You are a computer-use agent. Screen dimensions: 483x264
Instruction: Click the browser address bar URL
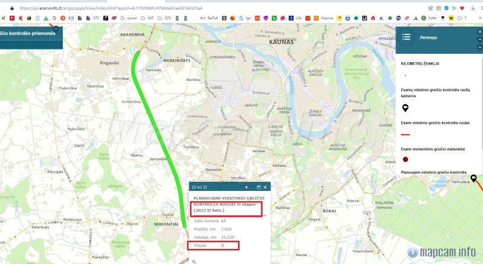click(x=109, y=8)
